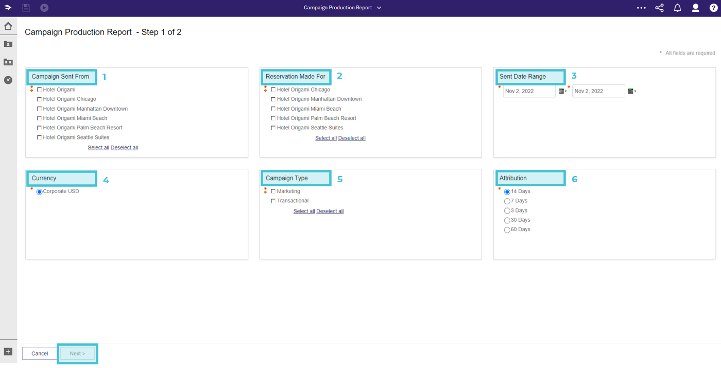
Task: Click the Campaign Sent From heading
Action: [x=60, y=77]
